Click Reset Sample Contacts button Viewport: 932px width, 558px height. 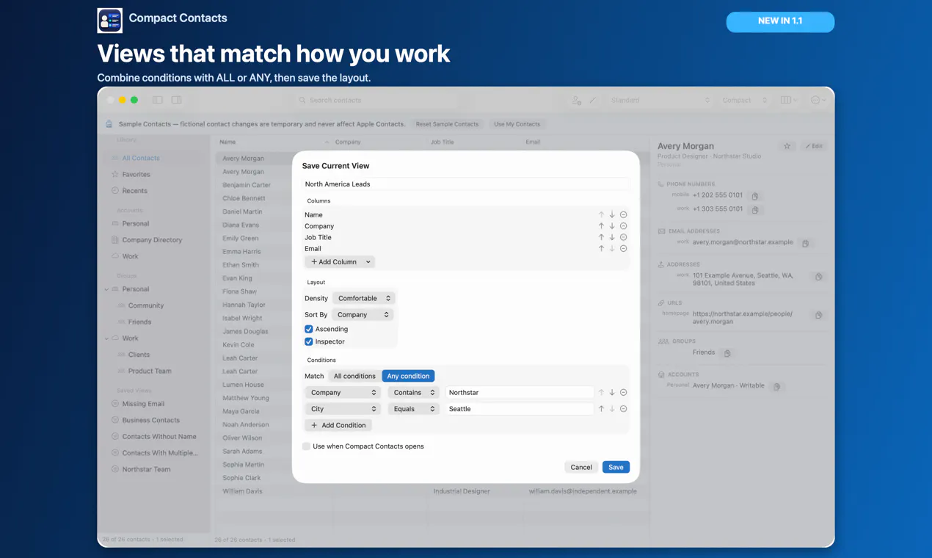click(447, 124)
